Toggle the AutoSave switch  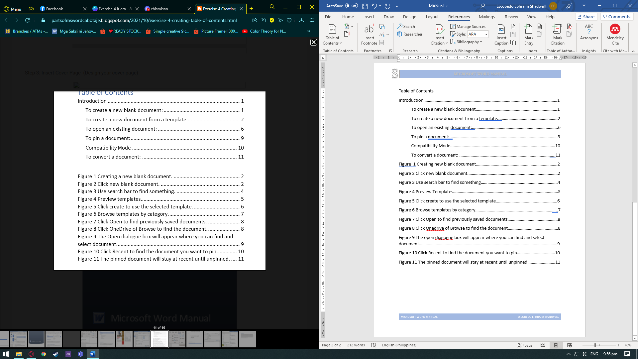tap(351, 6)
